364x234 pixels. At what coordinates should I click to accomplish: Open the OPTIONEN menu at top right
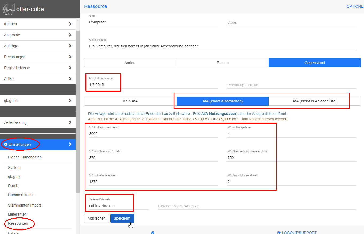pyautogui.click(x=355, y=6)
